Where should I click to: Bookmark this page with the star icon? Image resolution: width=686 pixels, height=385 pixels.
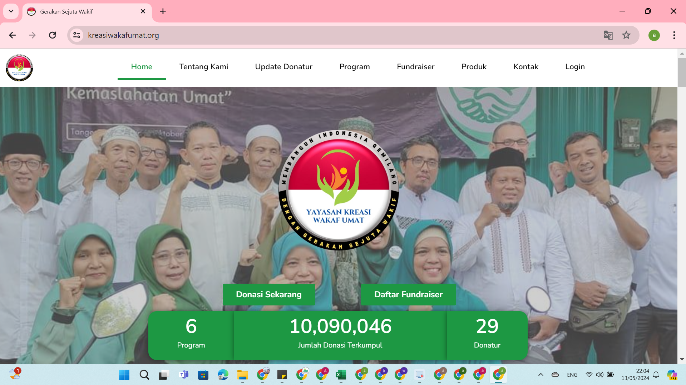(x=626, y=35)
